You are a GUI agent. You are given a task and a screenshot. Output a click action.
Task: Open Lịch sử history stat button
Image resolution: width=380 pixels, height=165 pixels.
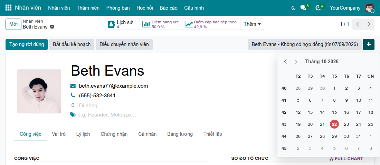pos(122,24)
